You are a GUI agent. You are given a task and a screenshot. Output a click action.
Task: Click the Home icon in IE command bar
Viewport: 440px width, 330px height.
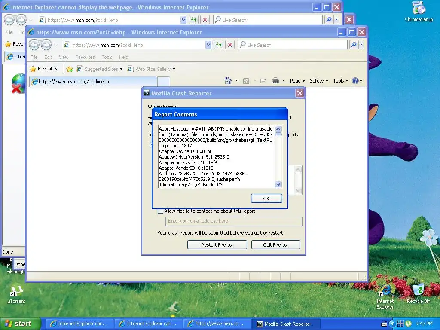(228, 81)
